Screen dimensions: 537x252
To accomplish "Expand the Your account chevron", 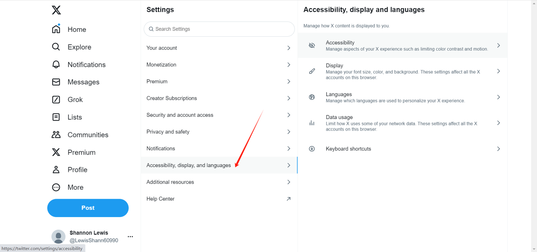I will click(x=289, y=48).
